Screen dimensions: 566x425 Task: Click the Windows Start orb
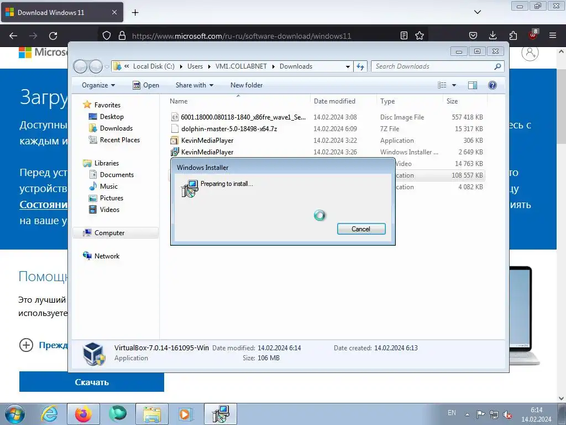15,414
